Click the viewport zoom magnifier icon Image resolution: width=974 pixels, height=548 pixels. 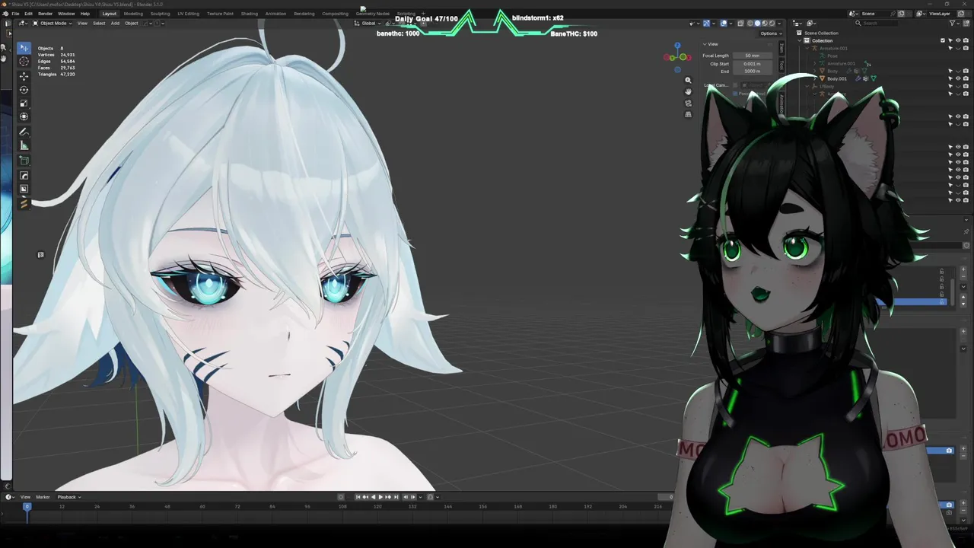[x=688, y=80]
